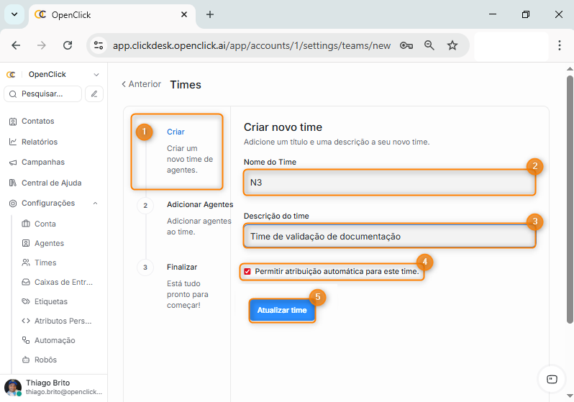
Task: Click the zoom magnifier icon in address bar
Action: coord(429,45)
